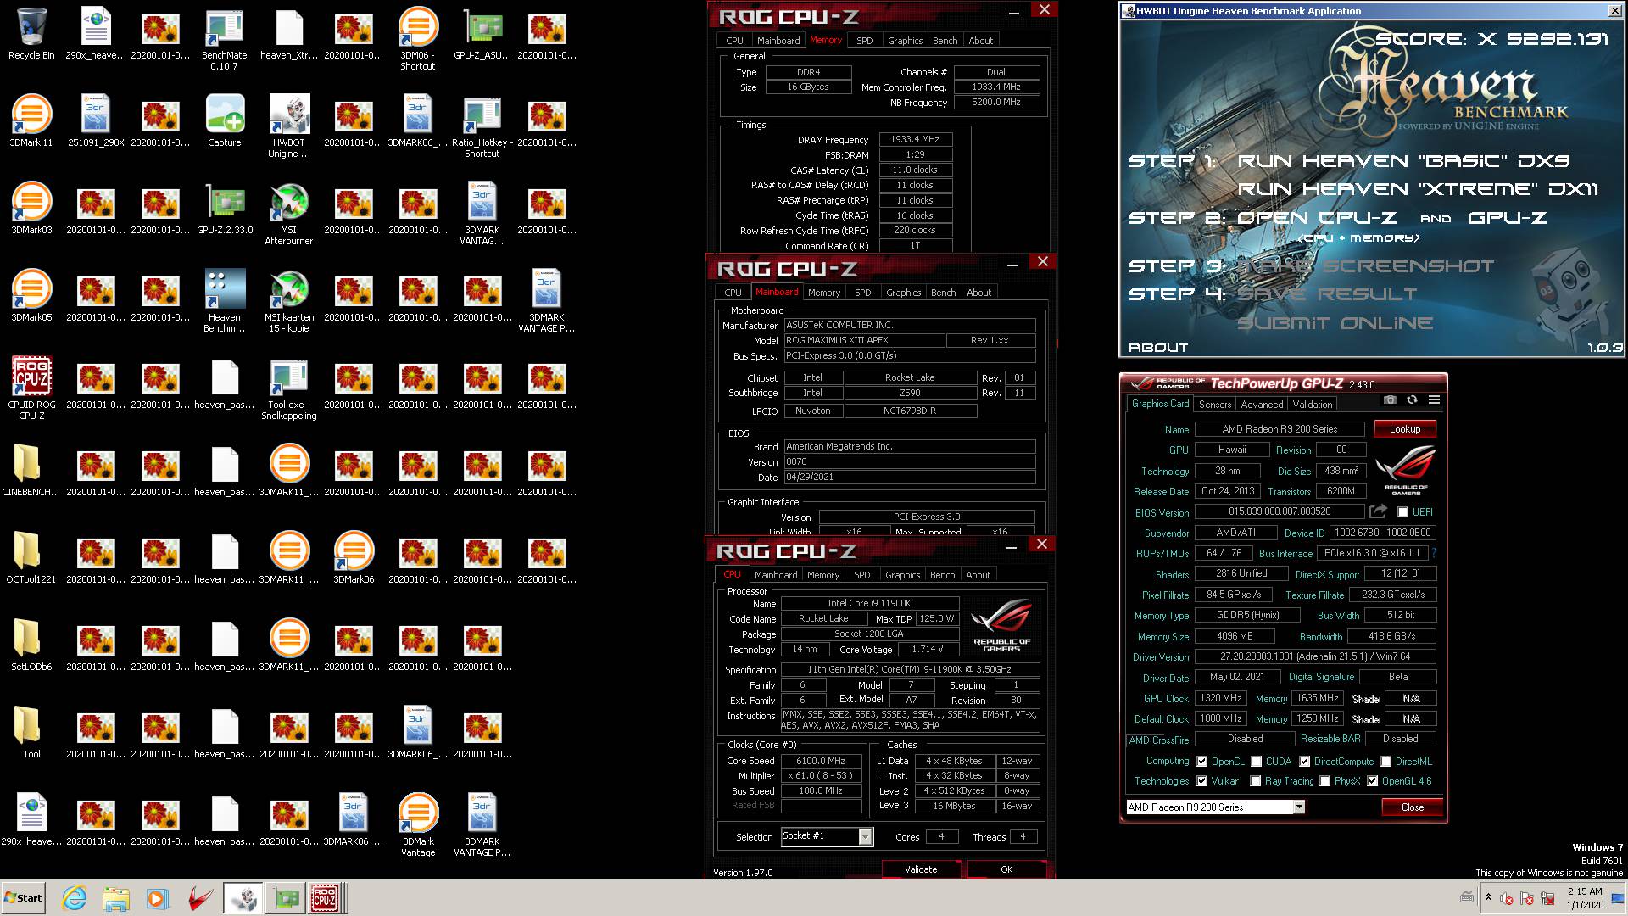The image size is (1628, 916).
Task: Open Windows Media Player from taskbar
Action: pyautogui.click(x=157, y=898)
